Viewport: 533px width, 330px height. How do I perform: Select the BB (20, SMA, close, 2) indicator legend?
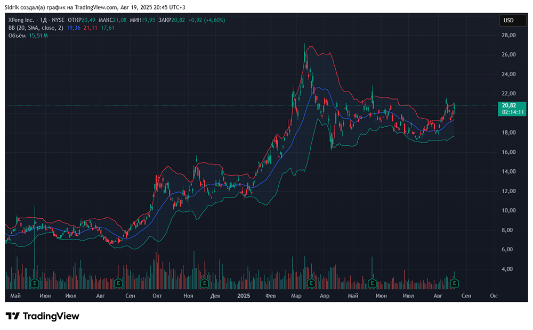coord(36,28)
